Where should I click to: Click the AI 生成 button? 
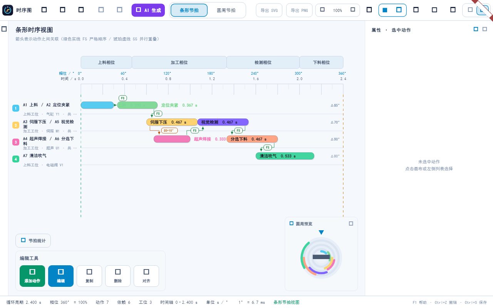[148, 10]
